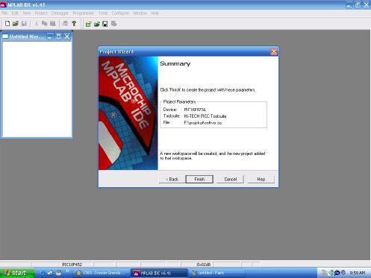Open the Tools menu
371x278 pixels.
coord(103,13)
